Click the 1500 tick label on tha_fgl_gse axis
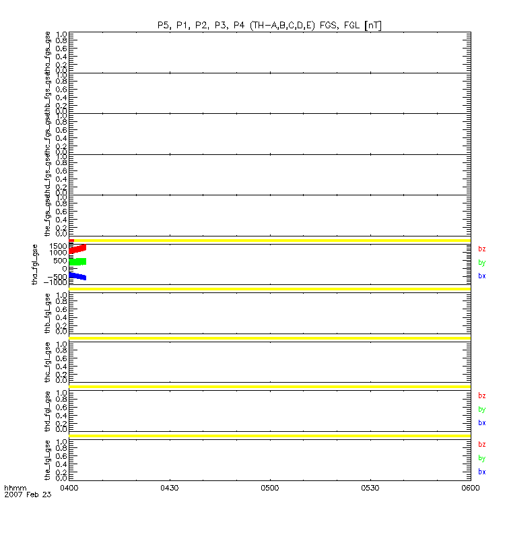The width and height of the screenshot is (505, 539). click(x=58, y=246)
